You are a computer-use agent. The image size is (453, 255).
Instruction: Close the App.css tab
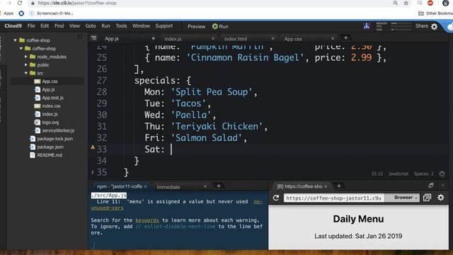click(333, 38)
